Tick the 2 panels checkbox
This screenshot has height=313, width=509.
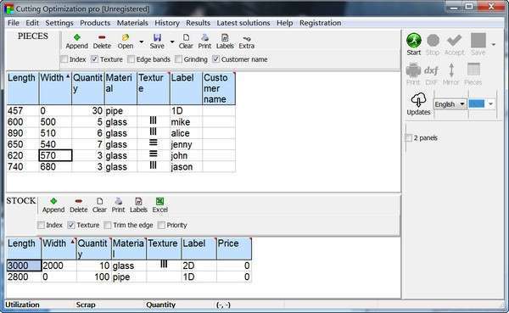(x=408, y=138)
